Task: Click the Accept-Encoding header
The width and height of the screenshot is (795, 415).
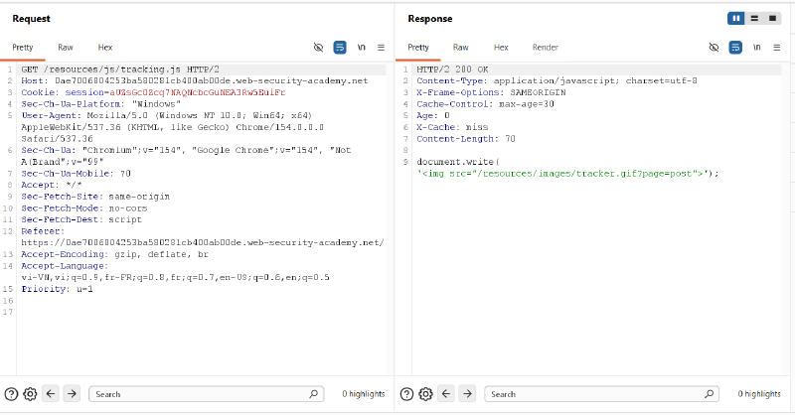Action: tap(114, 254)
